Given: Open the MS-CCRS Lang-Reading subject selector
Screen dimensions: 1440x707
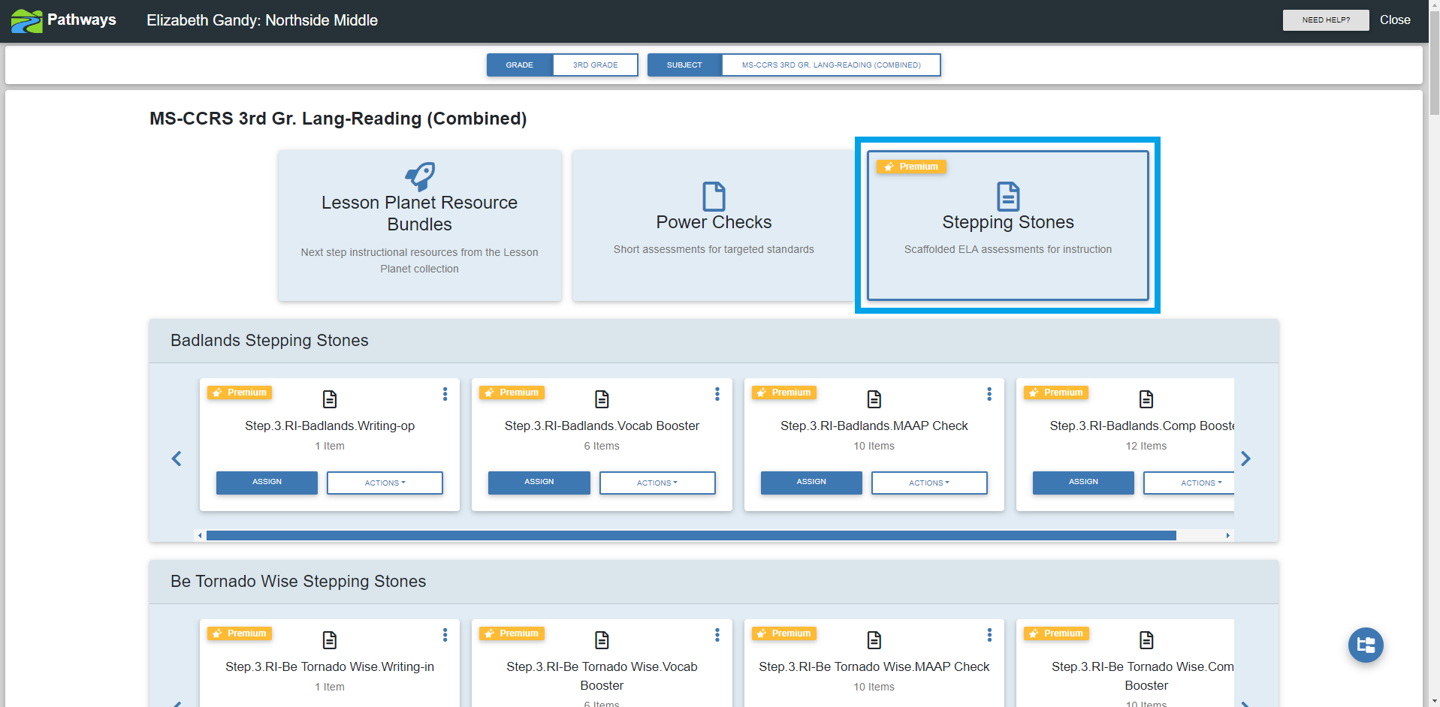Looking at the screenshot, I should (x=832, y=65).
